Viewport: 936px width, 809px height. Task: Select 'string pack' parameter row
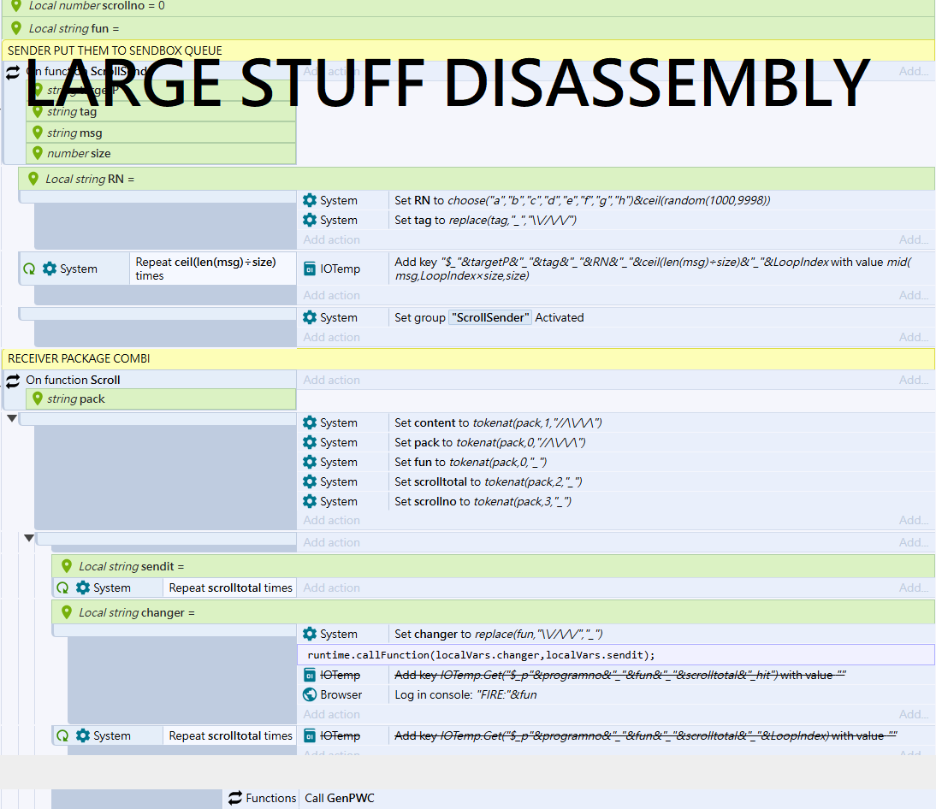click(x=161, y=399)
